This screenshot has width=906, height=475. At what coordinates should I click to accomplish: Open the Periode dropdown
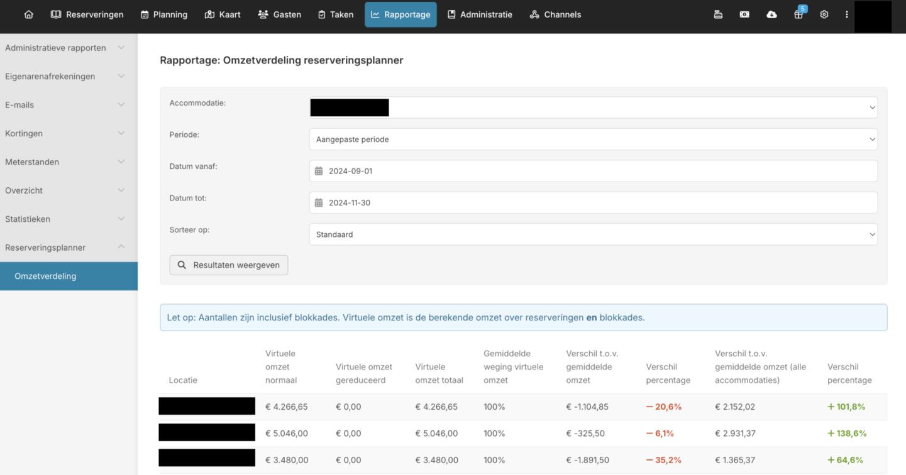pyautogui.click(x=593, y=139)
